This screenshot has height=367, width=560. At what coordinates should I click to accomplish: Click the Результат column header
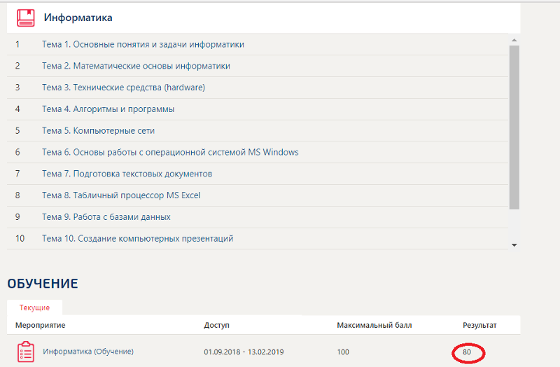pos(479,325)
